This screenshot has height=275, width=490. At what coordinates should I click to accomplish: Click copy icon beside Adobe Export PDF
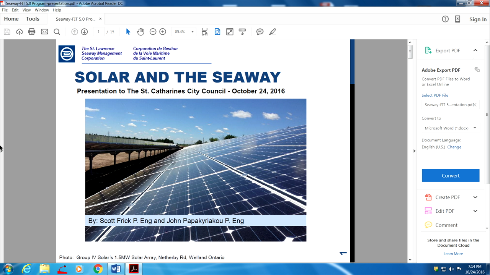(x=477, y=70)
